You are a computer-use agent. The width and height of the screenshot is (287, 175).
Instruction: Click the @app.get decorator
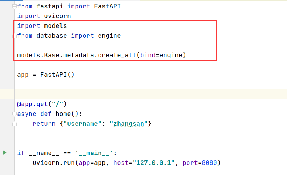[x=42, y=104]
